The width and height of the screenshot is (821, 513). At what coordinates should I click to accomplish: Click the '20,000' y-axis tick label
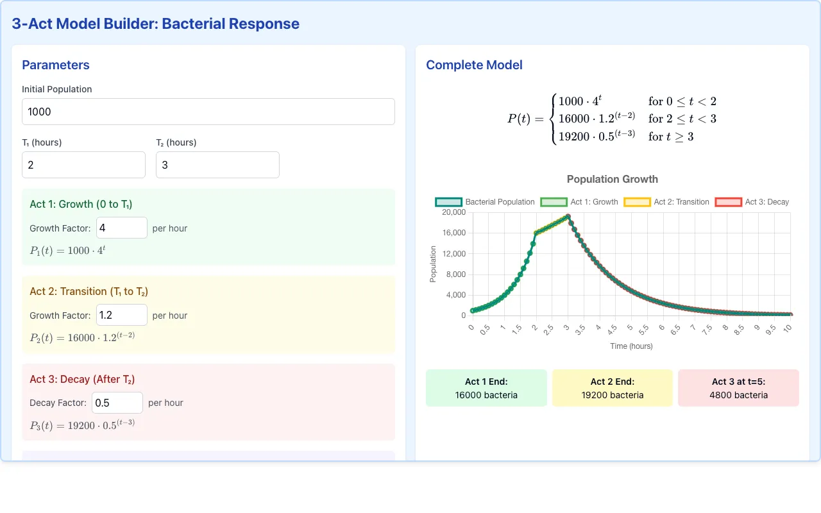453,212
